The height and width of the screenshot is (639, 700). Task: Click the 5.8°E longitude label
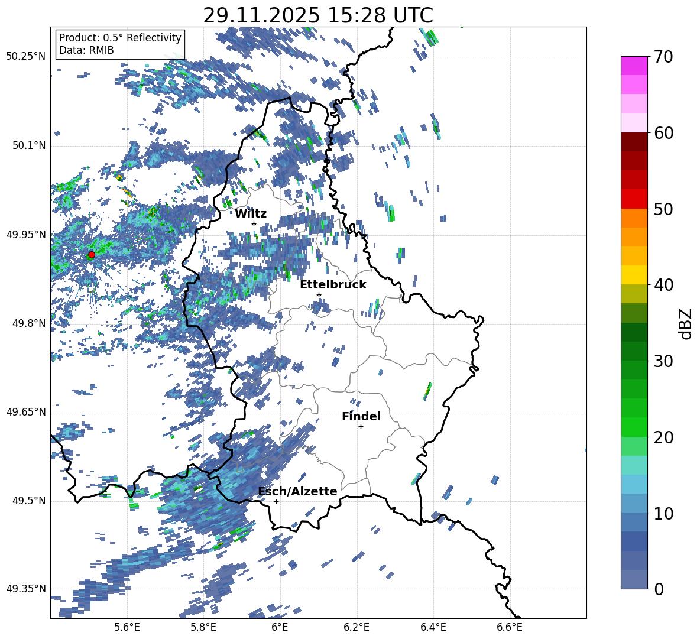[x=203, y=628]
